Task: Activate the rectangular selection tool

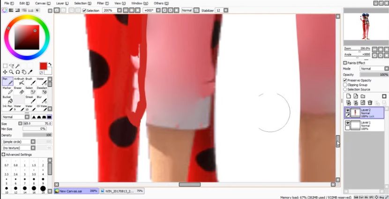Action: pos(5,66)
